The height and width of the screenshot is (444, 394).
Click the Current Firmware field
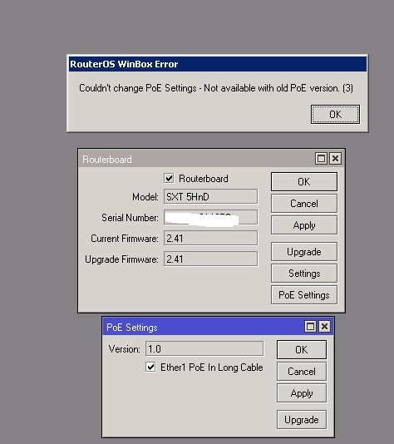[210, 238]
